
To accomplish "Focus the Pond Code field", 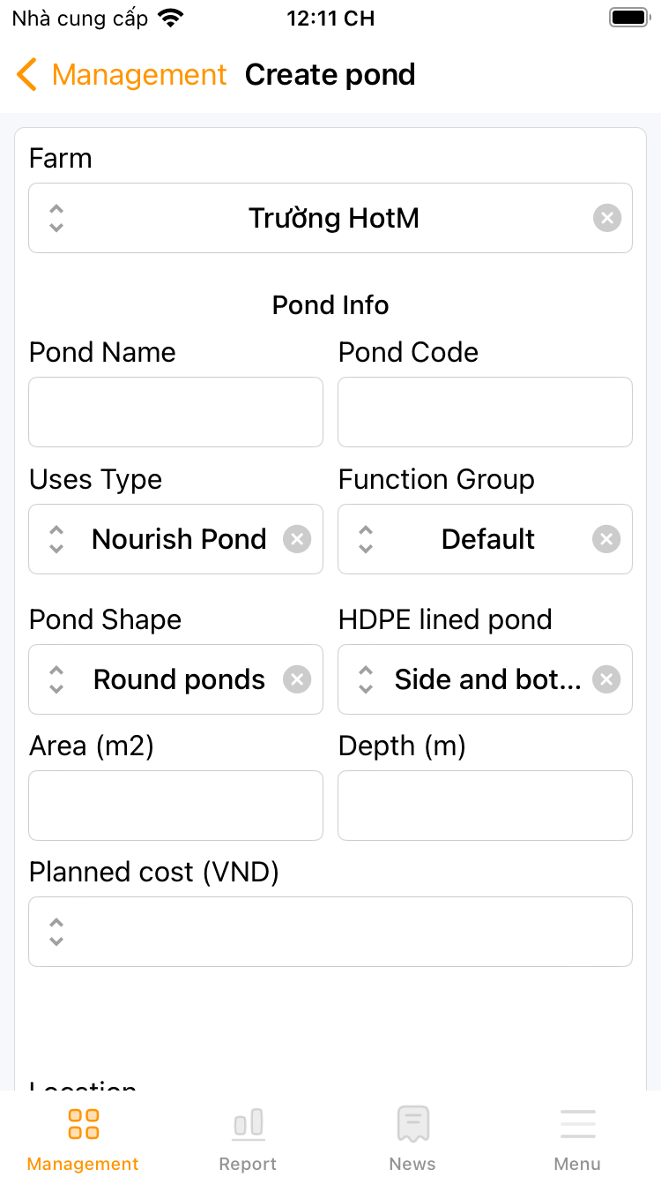I will coord(485,412).
